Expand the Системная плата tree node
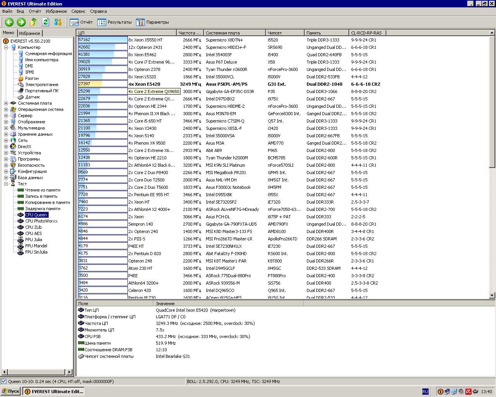The image size is (496, 397). (6, 103)
